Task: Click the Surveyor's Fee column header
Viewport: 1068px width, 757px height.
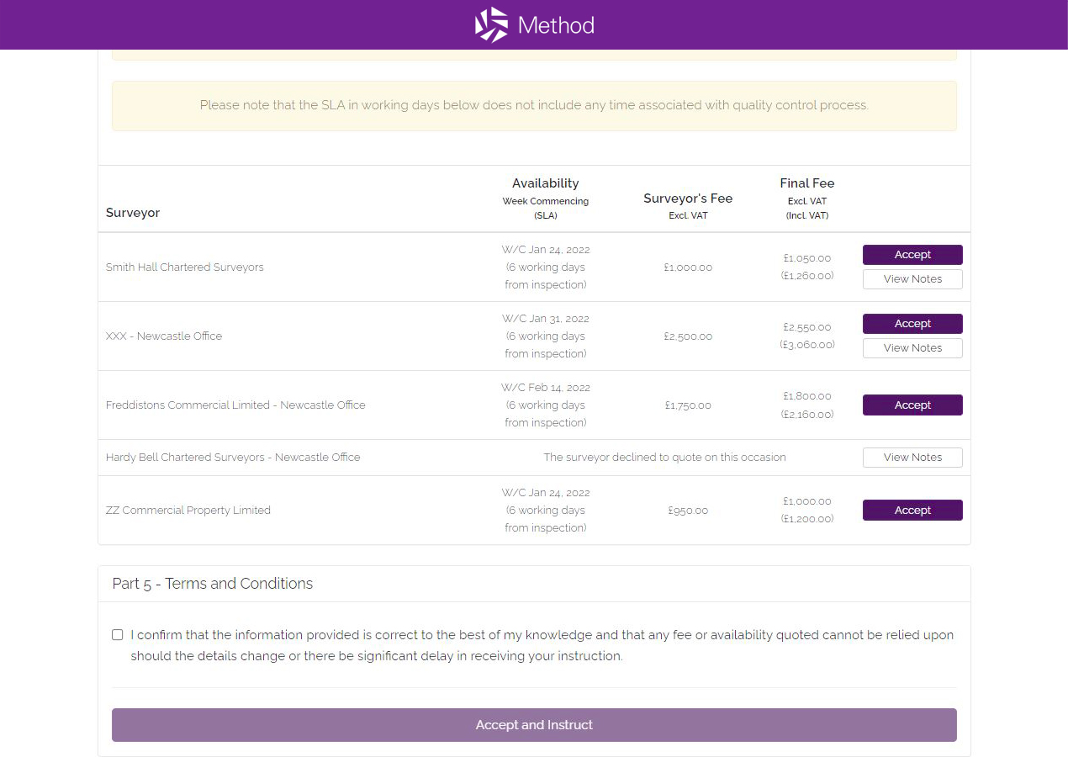Action: (688, 199)
